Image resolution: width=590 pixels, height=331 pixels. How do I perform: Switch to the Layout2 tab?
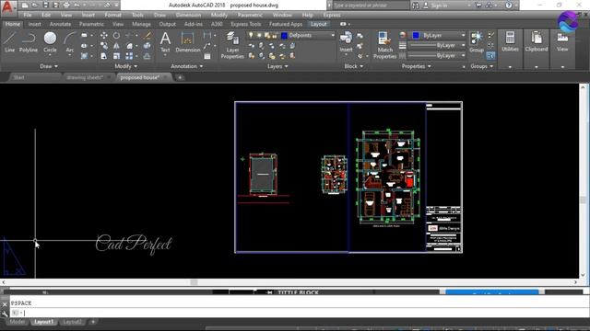72,322
